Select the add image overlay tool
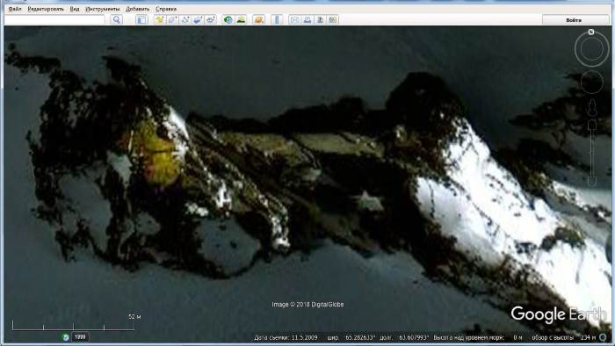 click(198, 19)
